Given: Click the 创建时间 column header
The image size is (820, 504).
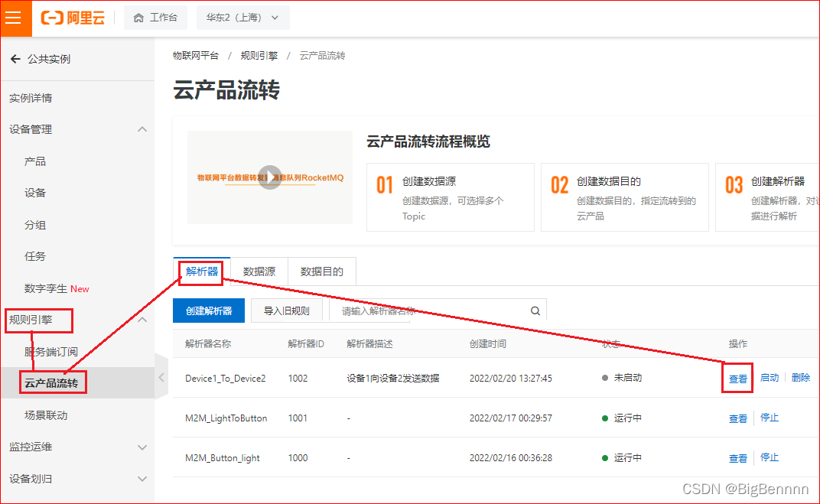Looking at the screenshot, I should pos(487,343).
